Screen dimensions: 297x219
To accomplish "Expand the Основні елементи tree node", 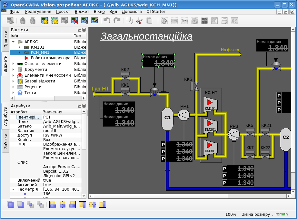I will (x=13, y=64).
